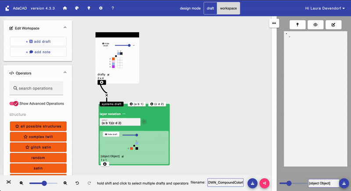This screenshot has width=351, height=191.
Task: Hide the drafty draft preview
Action: tap(105, 45)
